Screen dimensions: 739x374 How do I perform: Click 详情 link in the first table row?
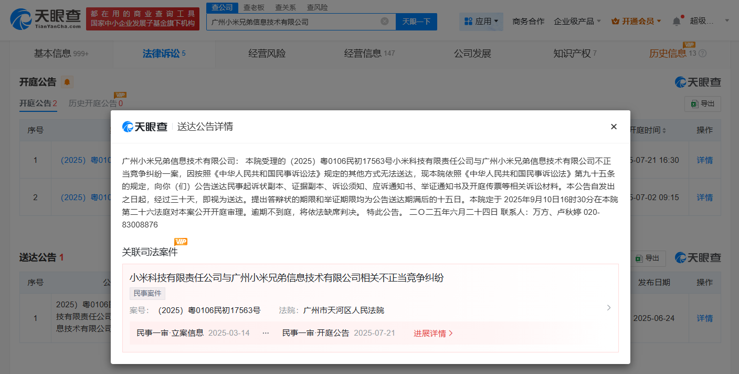(705, 159)
